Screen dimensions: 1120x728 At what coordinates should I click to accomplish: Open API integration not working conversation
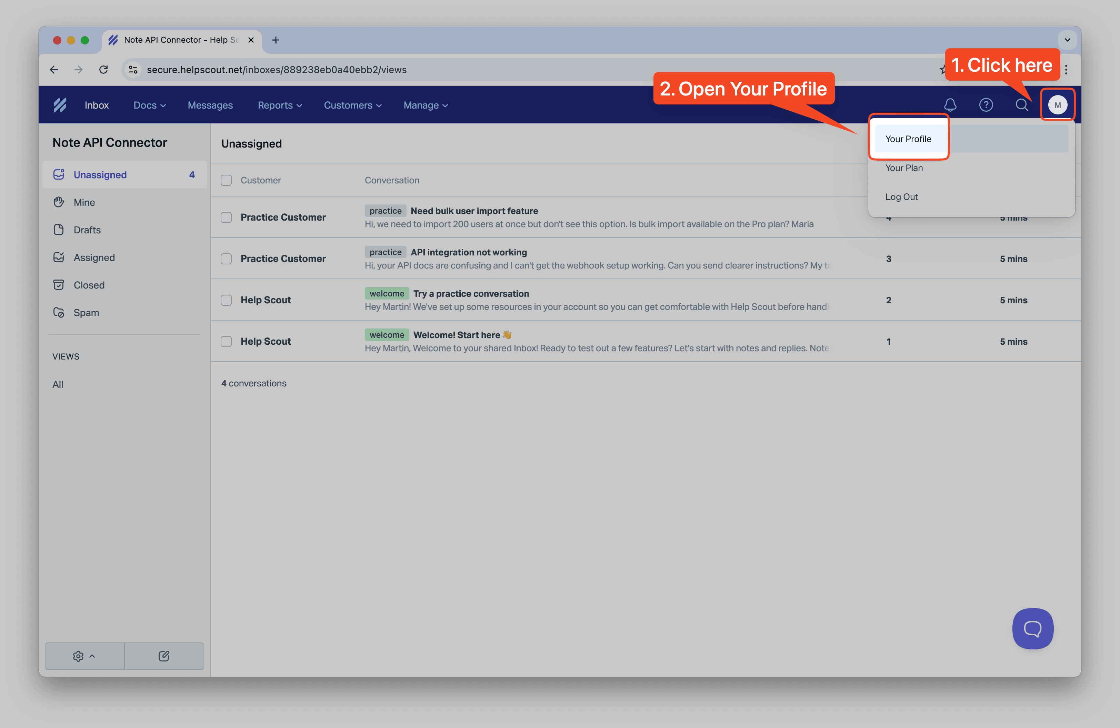pos(469,253)
